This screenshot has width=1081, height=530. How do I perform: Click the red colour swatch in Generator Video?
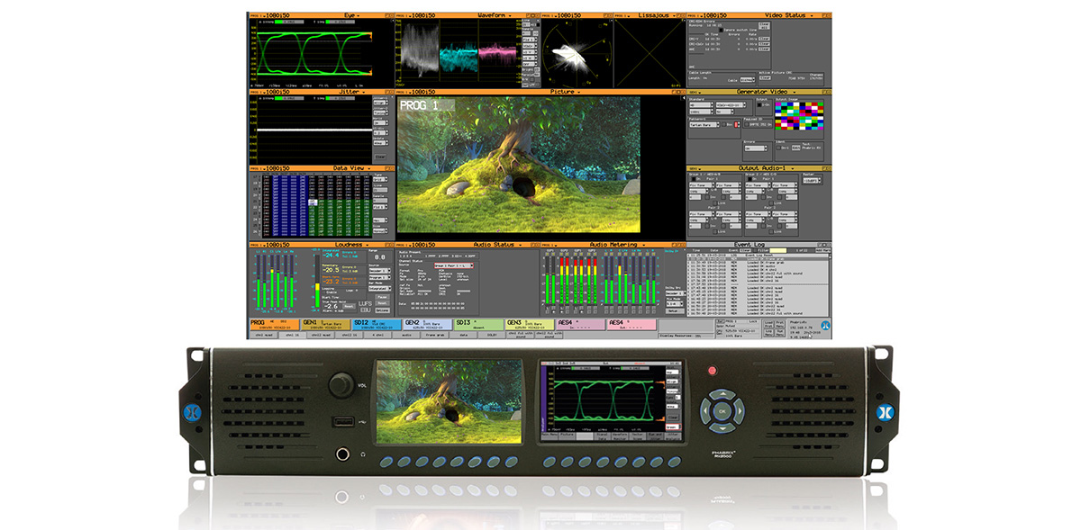(736, 125)
